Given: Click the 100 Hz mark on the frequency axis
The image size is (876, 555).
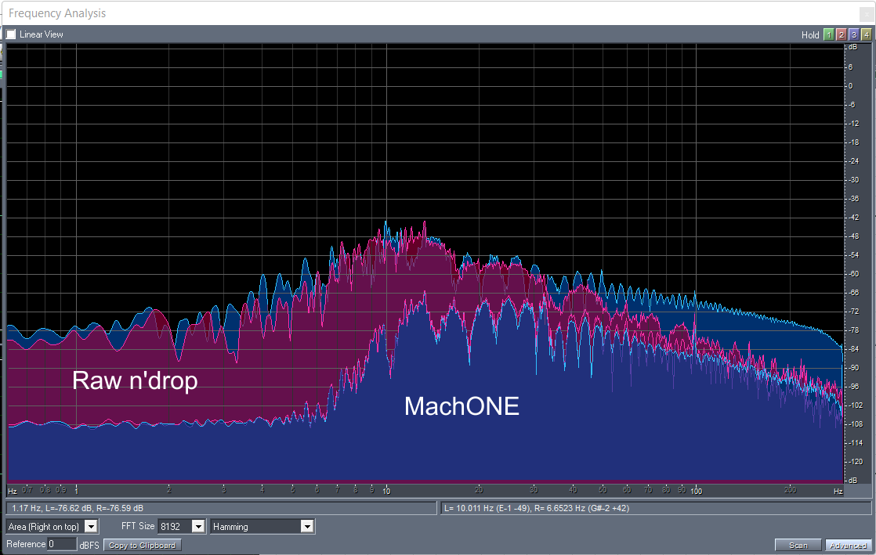Looking at the screenshot, I should click(696, 491).
